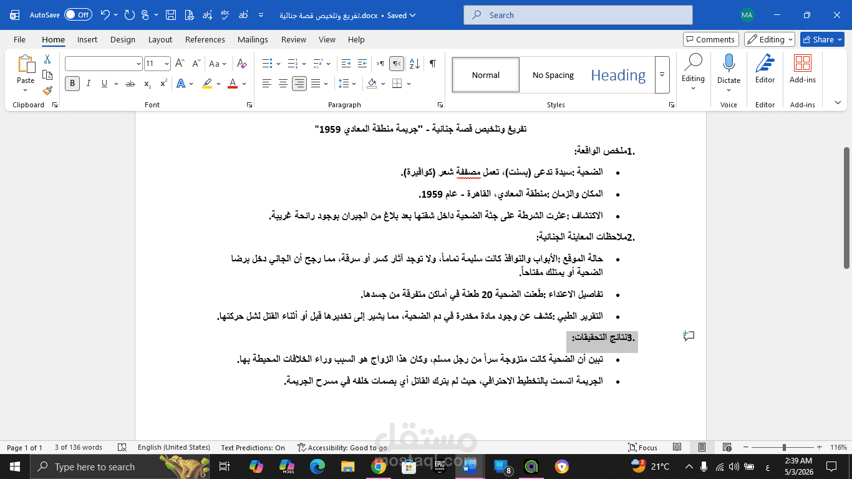Switch to Review tab
Screen dimensions: 852x479
(x=294, y=39)
